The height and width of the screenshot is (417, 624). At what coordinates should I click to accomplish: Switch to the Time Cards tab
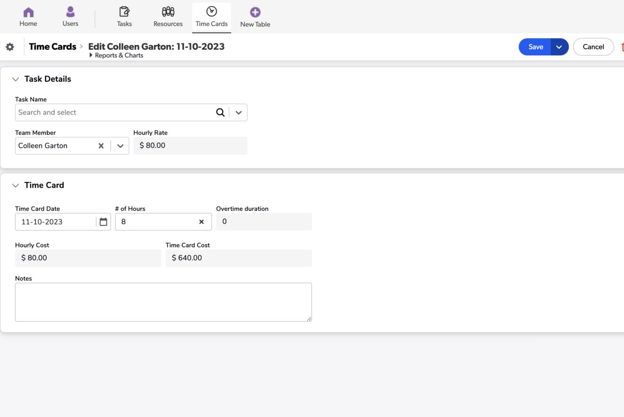[x=212, y=18]
